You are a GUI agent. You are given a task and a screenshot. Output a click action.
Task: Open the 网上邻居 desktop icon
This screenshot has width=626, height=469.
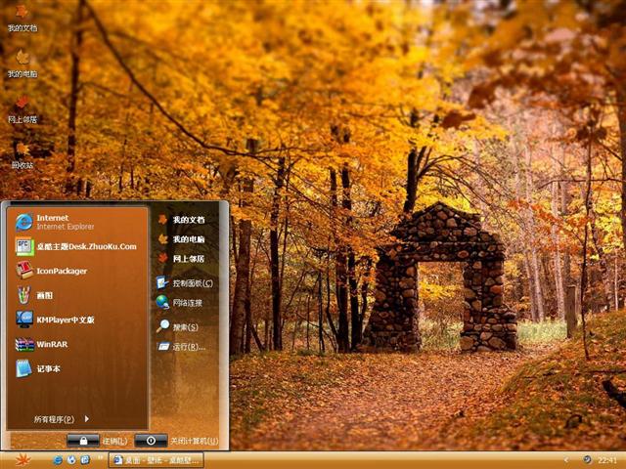22,107
